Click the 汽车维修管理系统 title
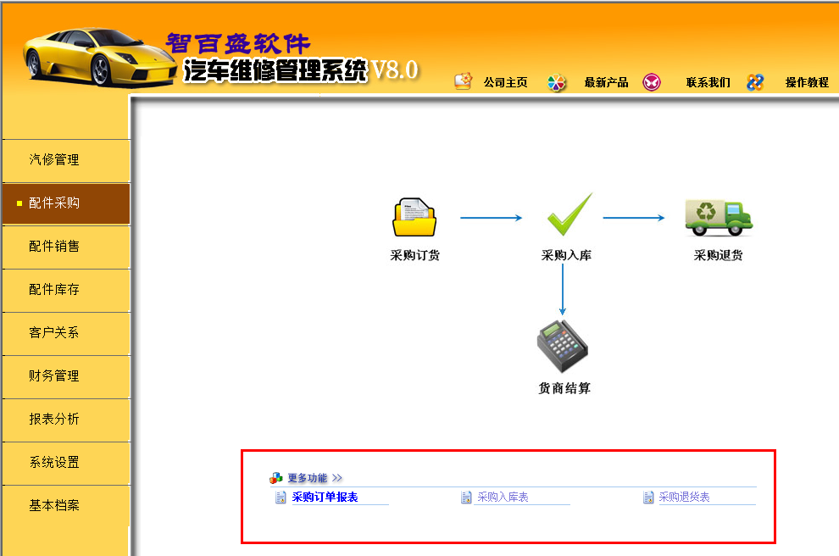 275,70
